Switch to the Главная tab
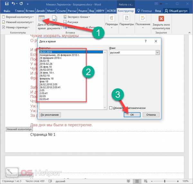The image size is (193, 184). (x=19, y=11)
